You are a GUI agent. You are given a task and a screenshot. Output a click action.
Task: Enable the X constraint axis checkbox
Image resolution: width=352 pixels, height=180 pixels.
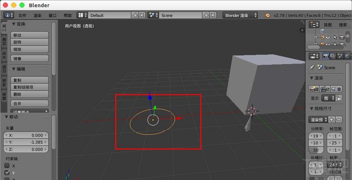coord(7,166)
